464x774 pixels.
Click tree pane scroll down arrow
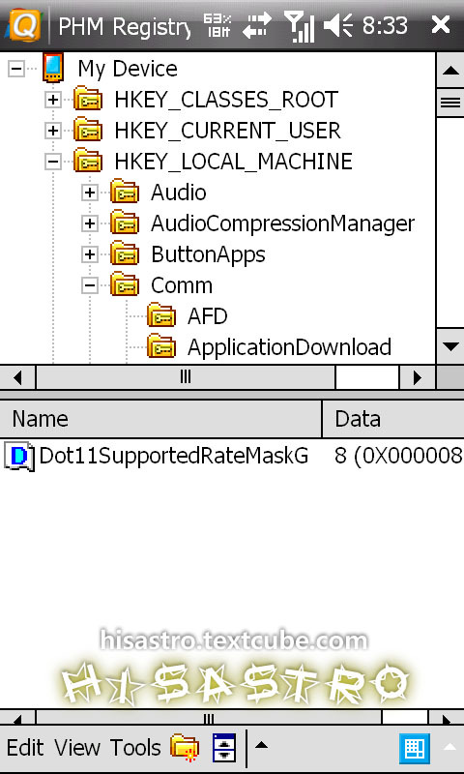(450, 346)
